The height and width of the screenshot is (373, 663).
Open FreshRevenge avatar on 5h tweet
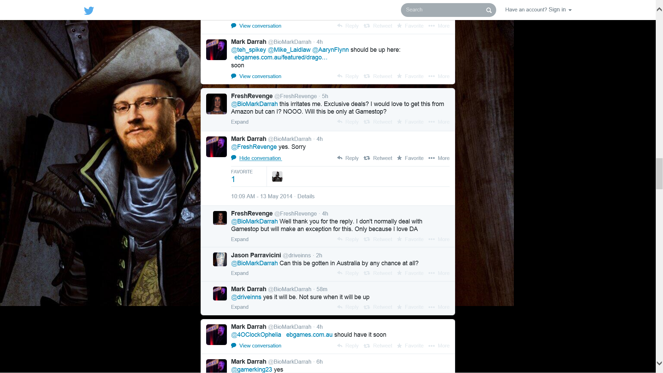coord(217,104)
